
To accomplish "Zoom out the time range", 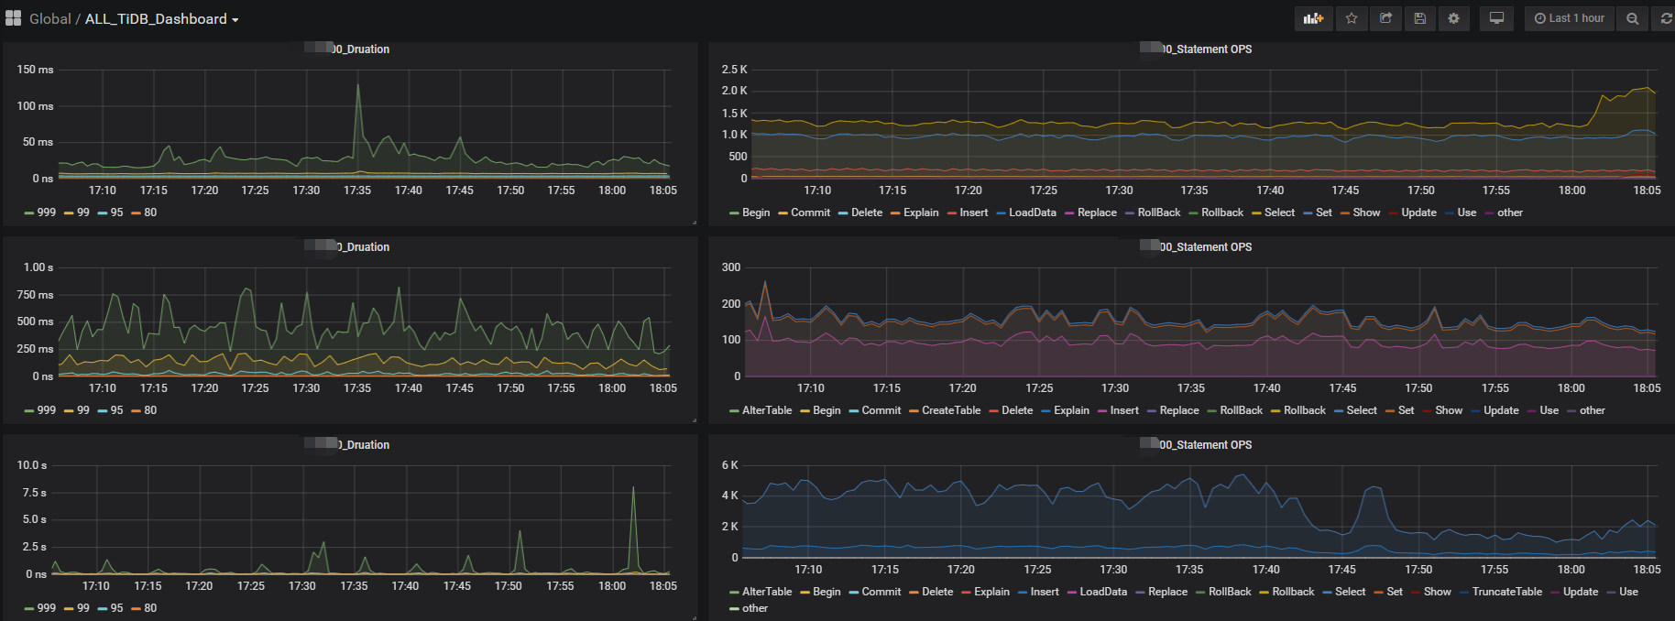I will [x=1632, y=18].
